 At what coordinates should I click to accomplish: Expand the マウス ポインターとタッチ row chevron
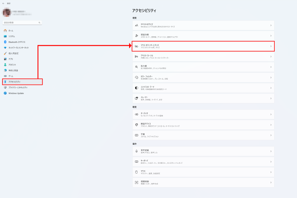point(271,46)
